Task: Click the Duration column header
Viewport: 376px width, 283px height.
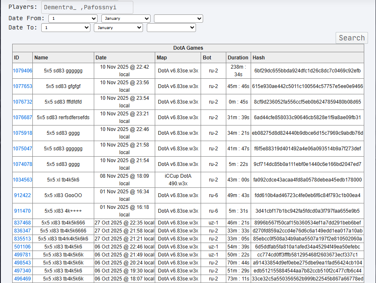Action: 238,58
